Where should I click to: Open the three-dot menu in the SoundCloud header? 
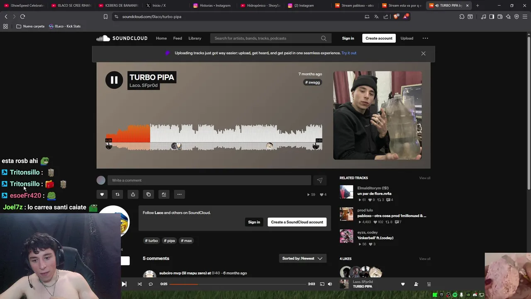pyautogui.click(x=425, y=38)
